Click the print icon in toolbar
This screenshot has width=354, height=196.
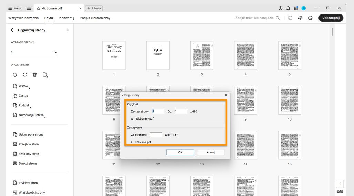click(310, 18)
